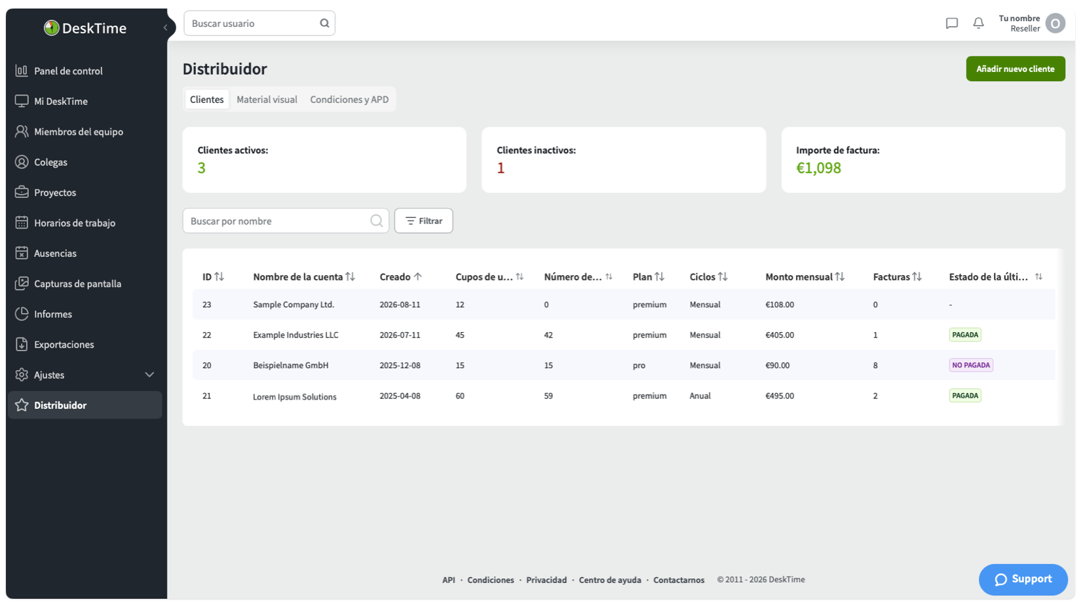Switch to Condiciones y APD tab
Image resolution: width=1081 pixels, height=606 pixels.
pyautogui.click(x=349, y=100)
